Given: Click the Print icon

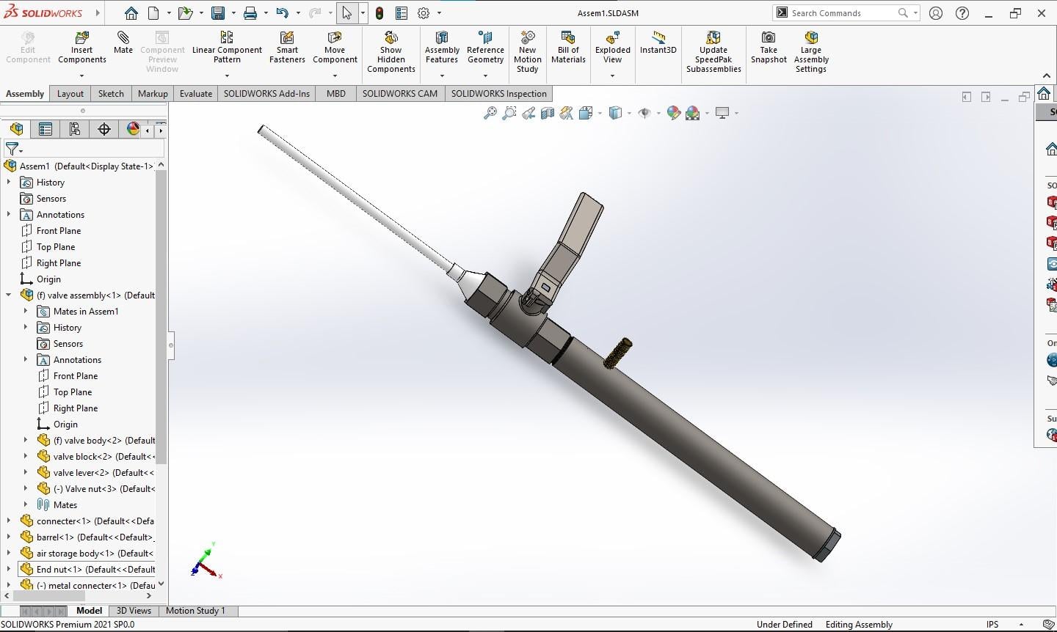Looking at the screenshot, I should coord(250,13).
